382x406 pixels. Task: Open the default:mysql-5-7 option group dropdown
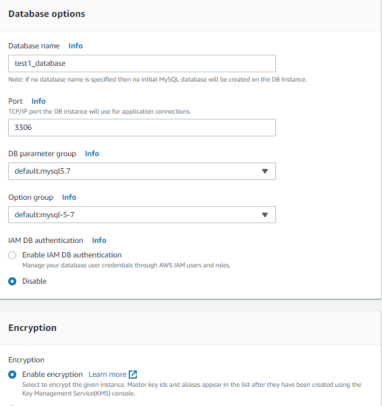[x=142, y=215]
